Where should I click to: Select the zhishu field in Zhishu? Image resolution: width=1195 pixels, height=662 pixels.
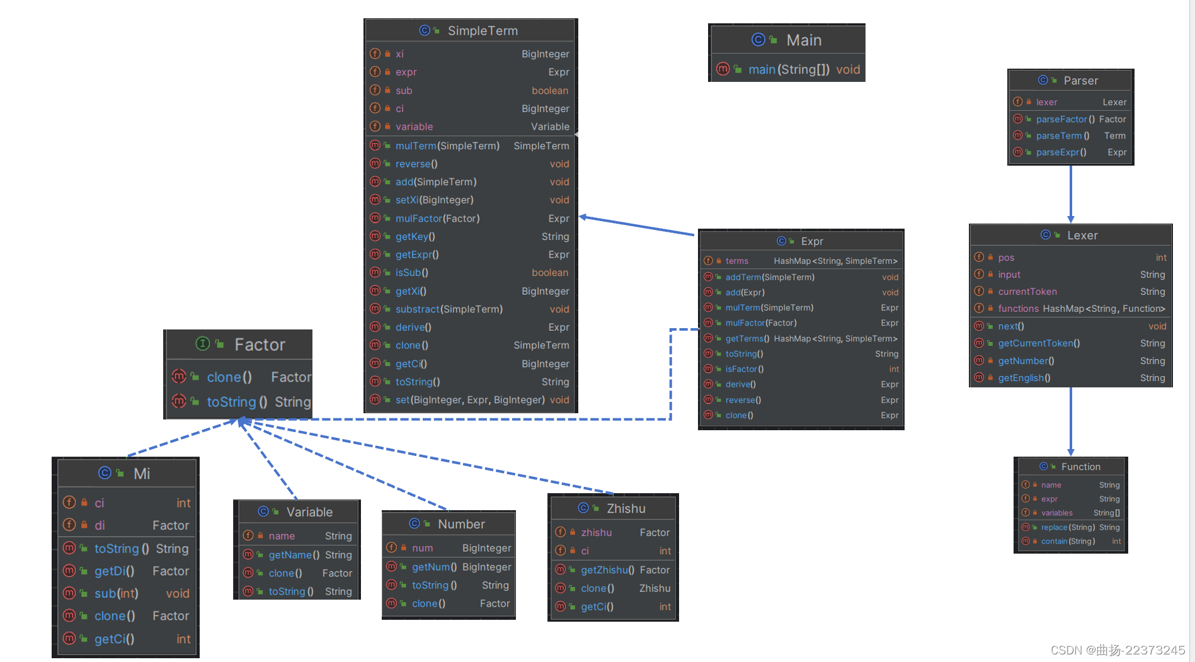click(613, 532)
